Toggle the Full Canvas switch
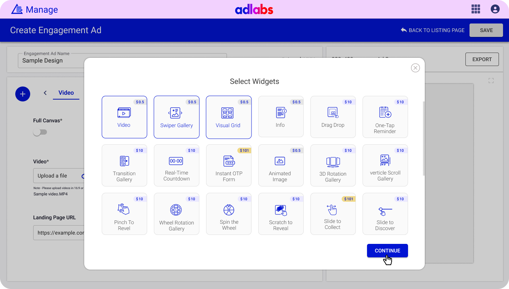Screen dimensions: 509x289 tap(40, 132)
